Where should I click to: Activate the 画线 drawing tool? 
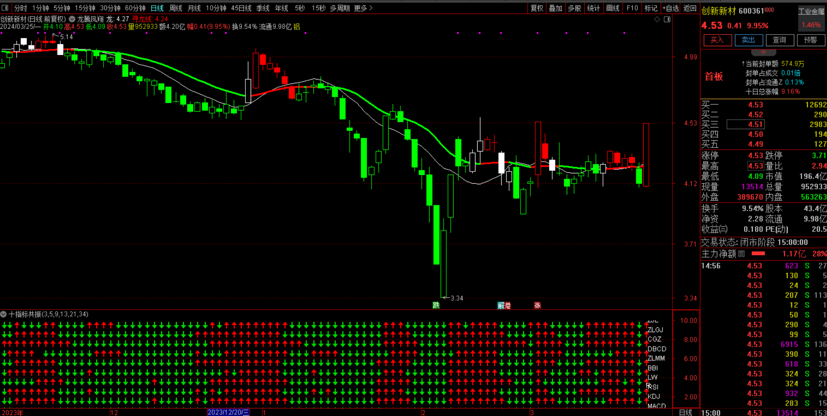click(x=613, y=8)
